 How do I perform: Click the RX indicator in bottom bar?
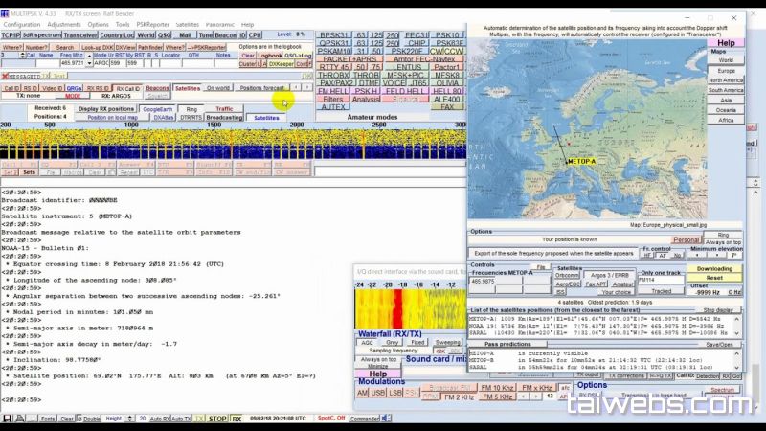click(x=237, y=419)
